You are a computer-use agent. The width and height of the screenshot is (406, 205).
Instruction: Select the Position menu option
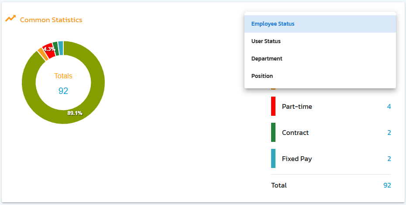click(x=262, y=76)
